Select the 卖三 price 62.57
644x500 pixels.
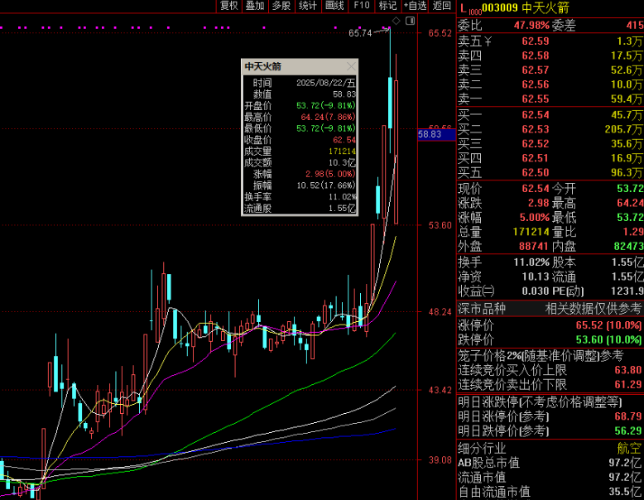[x=536, y=70]
